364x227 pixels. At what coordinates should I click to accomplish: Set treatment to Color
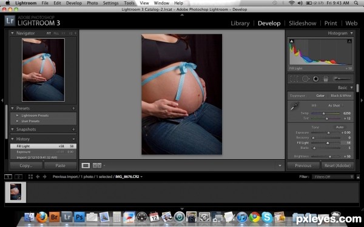pyautogui.click(x=320, y=96)
